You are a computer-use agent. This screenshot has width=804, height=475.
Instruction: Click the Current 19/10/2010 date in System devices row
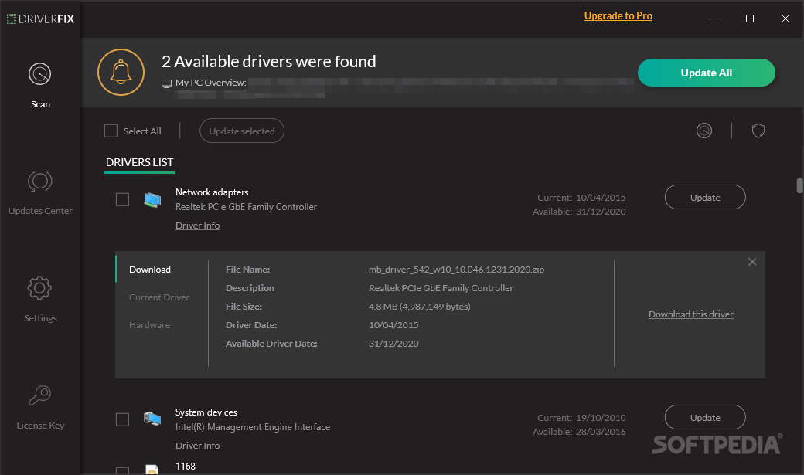[x=581, y=418]
